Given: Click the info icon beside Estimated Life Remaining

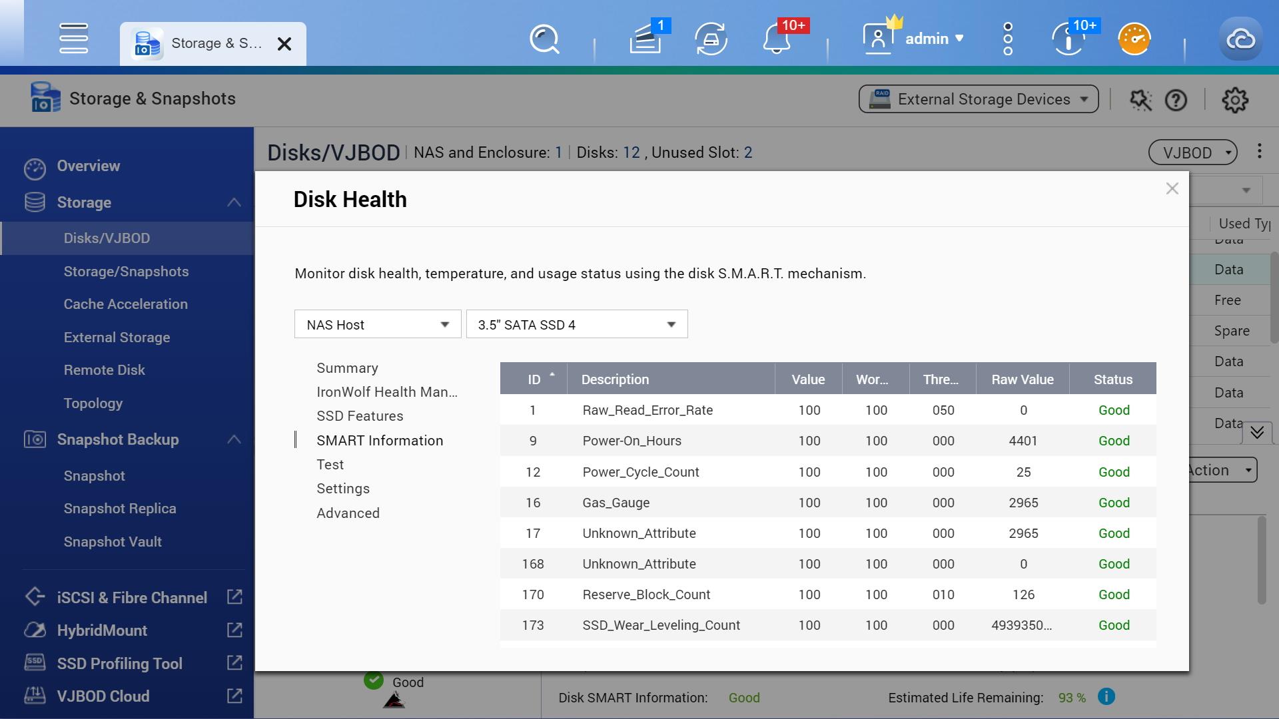Looking at the screenshot, I should point(1106,696).
